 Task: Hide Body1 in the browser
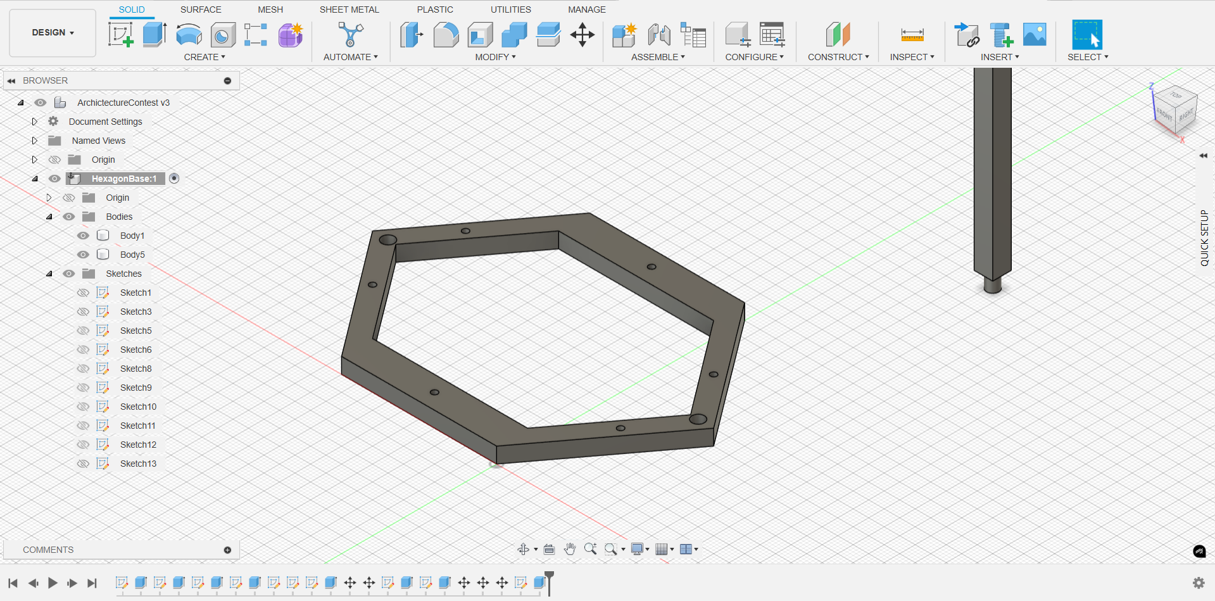[83, 236]
